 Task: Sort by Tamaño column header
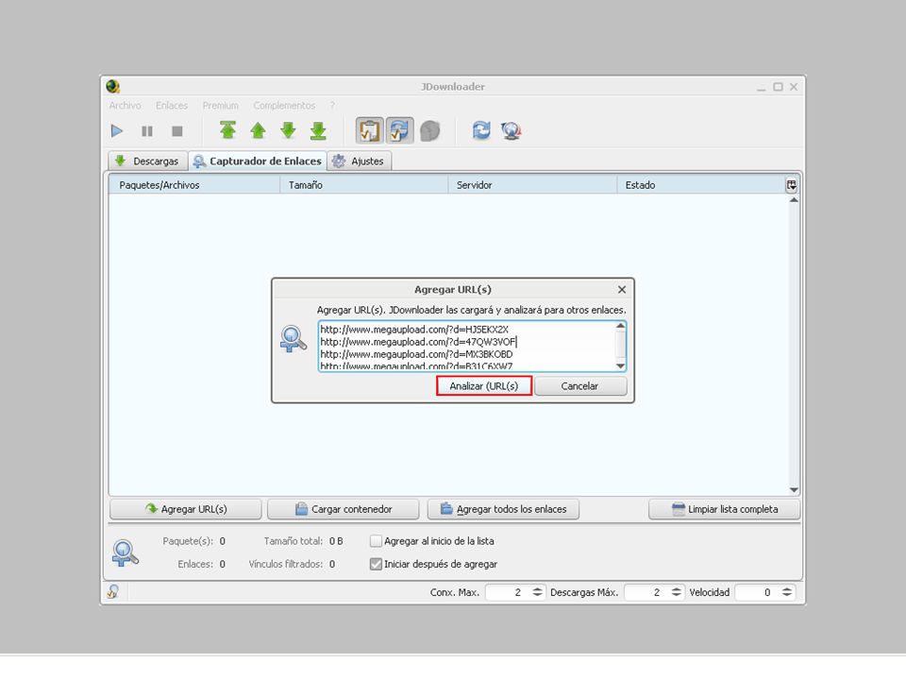pos(364,185)
